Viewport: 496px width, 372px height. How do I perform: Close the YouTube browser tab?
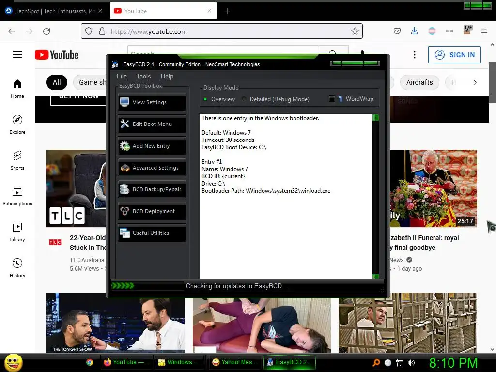(x=209, y=11)
